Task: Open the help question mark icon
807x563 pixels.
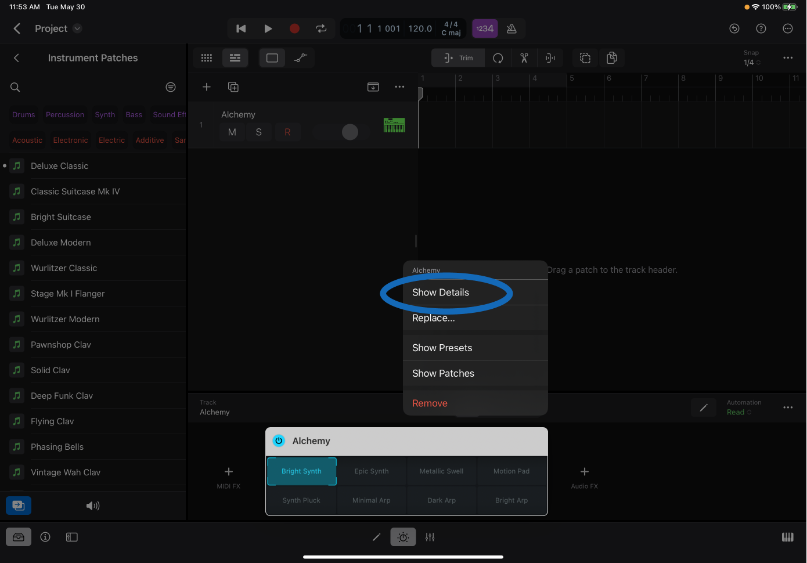Action: pyautogui.click(x=761, y=28)
